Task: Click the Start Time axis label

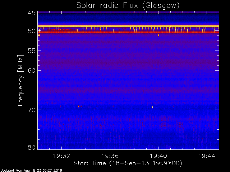Action: click(128, 163)
